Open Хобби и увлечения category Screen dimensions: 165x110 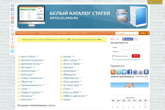[x=74, y=96]
